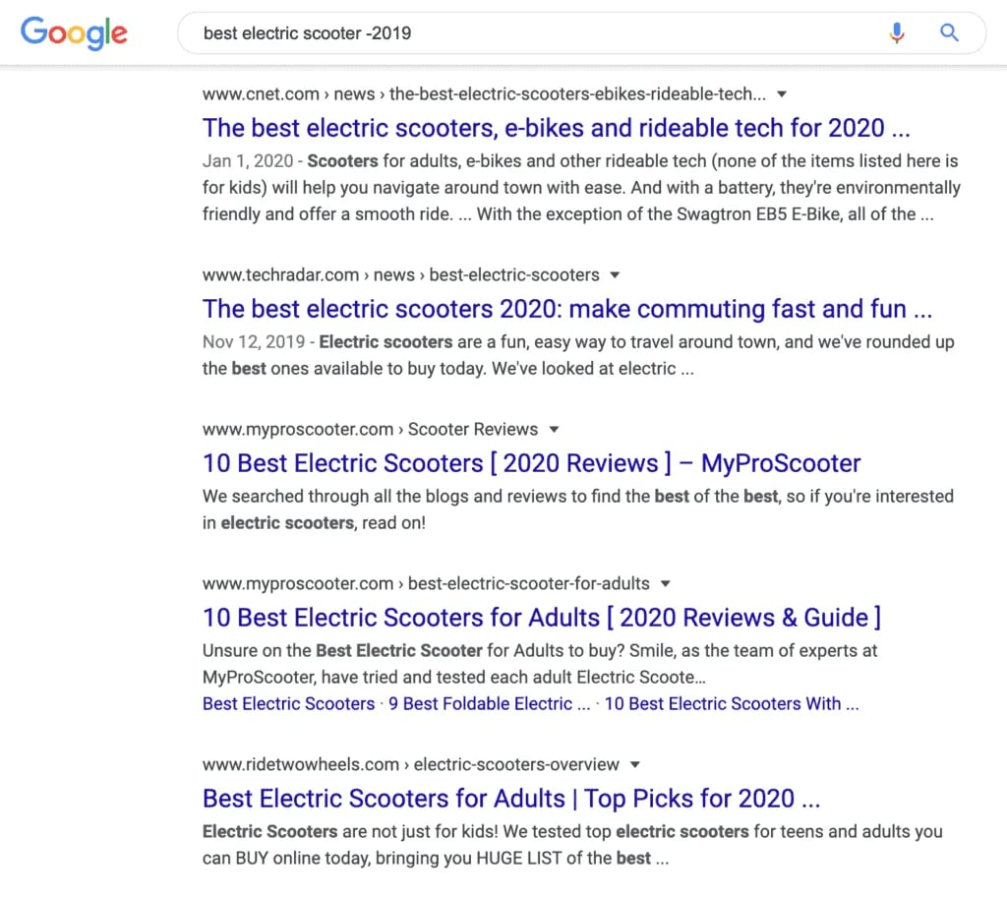
Task: Open 'Top Picks for 2020' ridetwowheels result
Action: pos(511,799)
